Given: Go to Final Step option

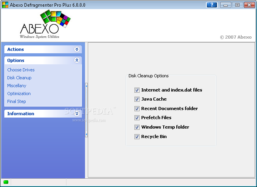Looking at the screenshot, I should click(16, 101).
